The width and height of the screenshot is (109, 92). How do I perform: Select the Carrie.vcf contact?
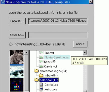pos(51,66)
